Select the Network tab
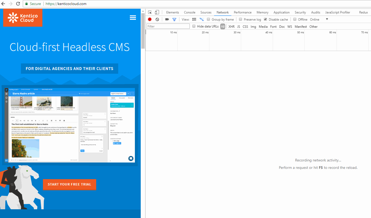371x218 pixels. tap(223, 12)
